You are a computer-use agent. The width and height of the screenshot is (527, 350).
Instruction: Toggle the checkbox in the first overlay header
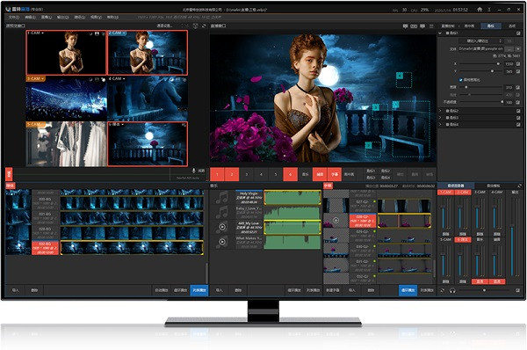pyautogui.click(x=518, y=33)
